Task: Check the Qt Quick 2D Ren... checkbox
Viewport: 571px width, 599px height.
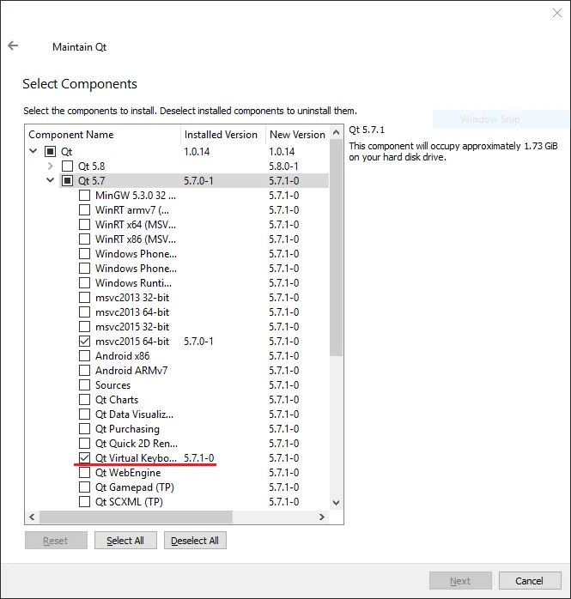Action: (x=84, y=443)
